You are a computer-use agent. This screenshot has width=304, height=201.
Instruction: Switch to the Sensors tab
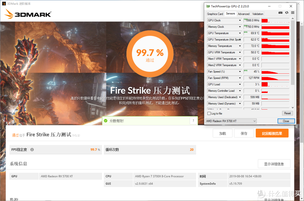pyautogui.click(x=230, y=13)
